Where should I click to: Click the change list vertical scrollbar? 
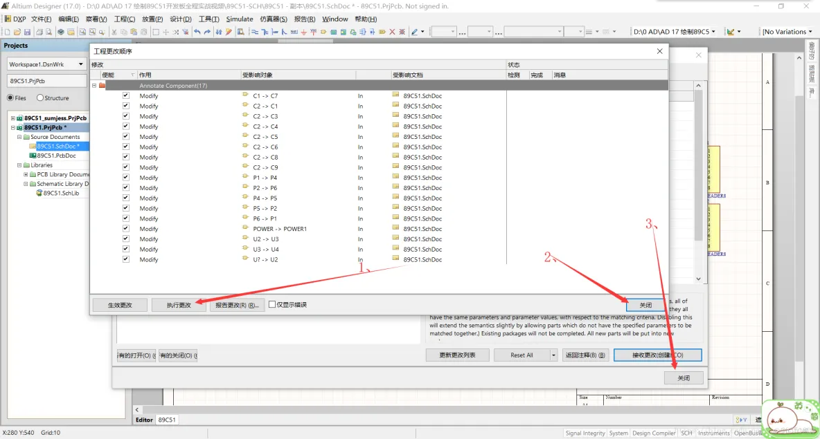pyautogui.click(x=699, y=182)
